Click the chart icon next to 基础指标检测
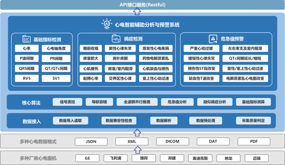Screen dimensions: 285x165 pos(27,39)
